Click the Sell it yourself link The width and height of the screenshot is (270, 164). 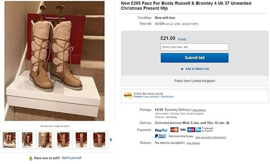point(72,158)
